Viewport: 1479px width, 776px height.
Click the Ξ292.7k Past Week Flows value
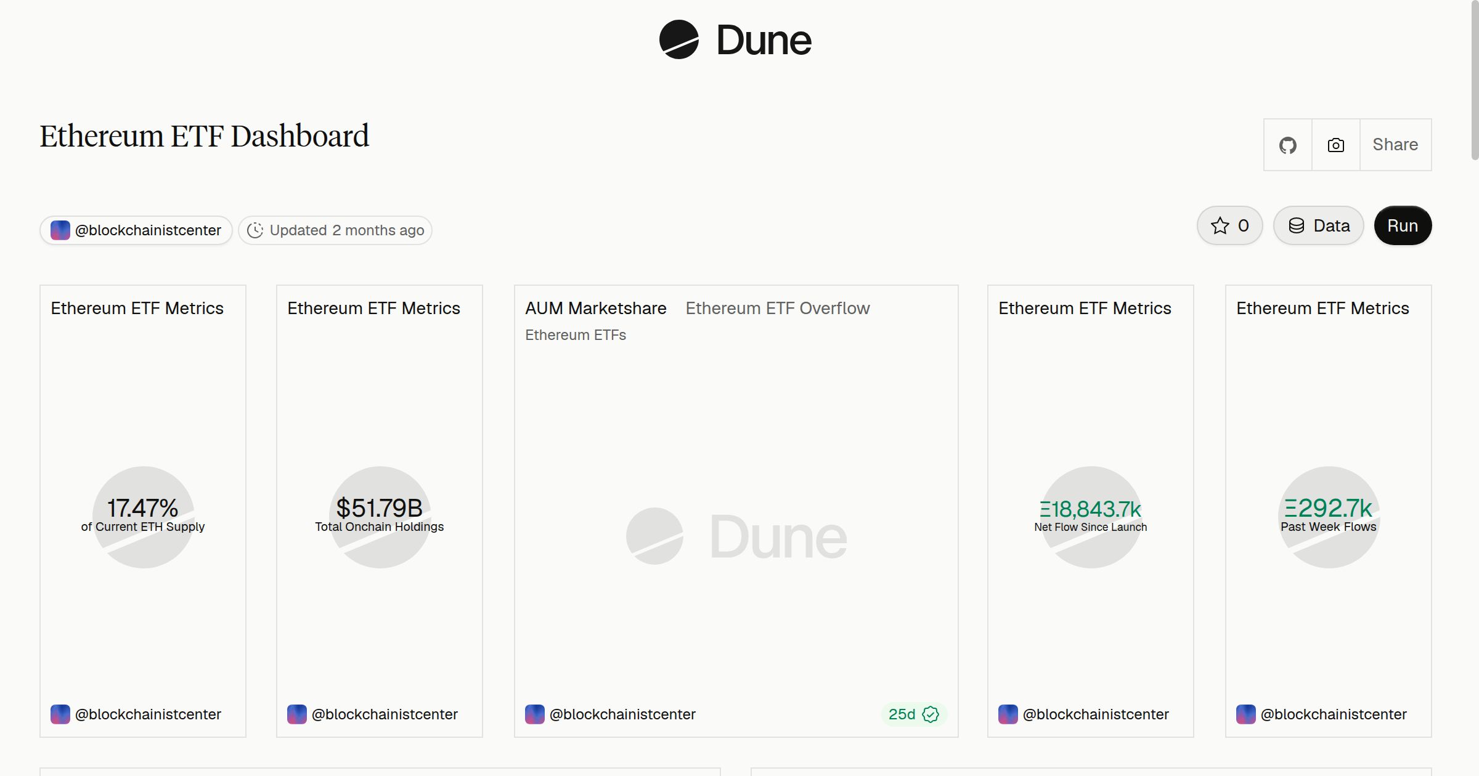(x=1329, y=515)
